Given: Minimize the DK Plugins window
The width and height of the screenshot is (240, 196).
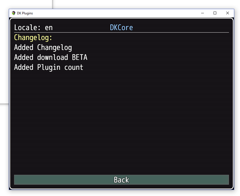Looking at the screenshot, I should [203, 13].
